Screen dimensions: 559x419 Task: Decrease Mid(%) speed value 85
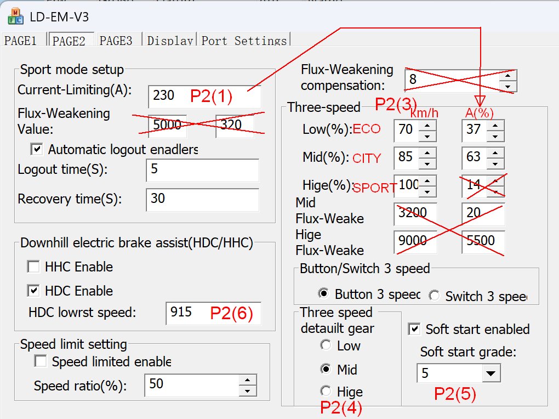(x=427, y=163)
